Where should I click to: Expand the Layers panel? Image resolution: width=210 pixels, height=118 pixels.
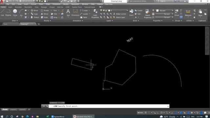(110, 21)
